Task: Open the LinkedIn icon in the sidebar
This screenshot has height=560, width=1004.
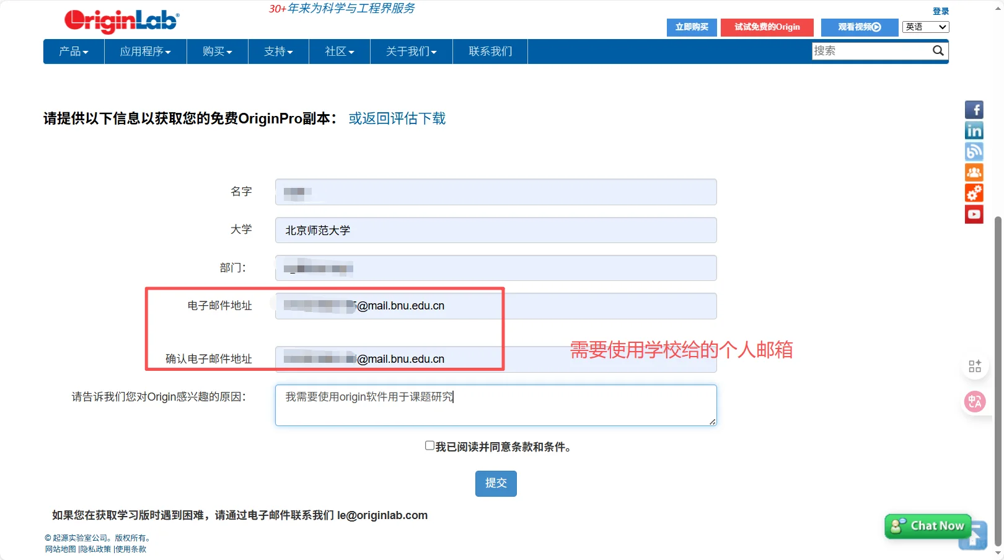Action: click(x=974, y=130)
